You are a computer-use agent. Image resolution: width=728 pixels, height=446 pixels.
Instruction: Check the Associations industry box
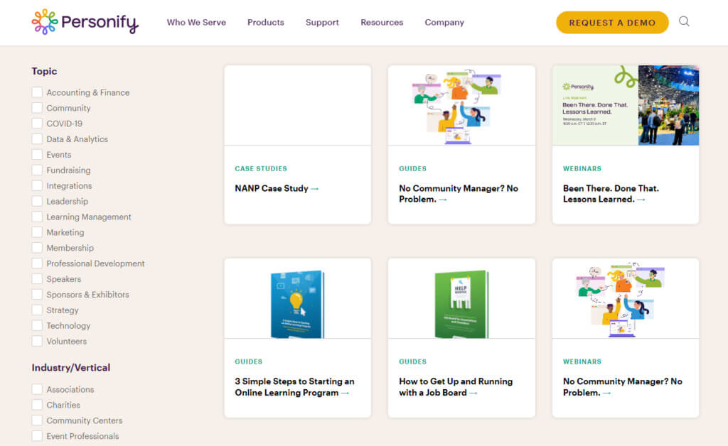click(x=37, y=389)
